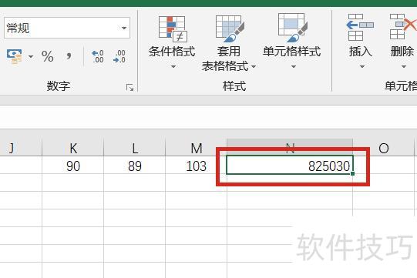Select column J header
This screenshot has height=278, width=417.
[x=21, y=148]
